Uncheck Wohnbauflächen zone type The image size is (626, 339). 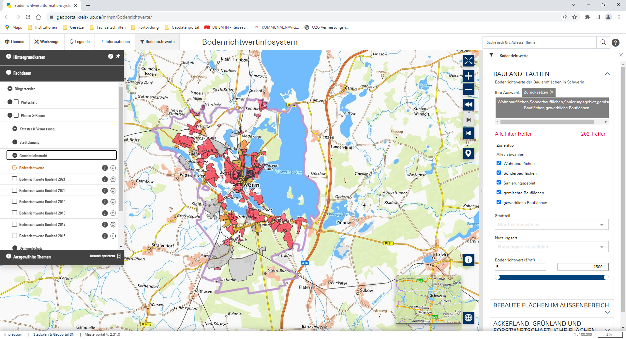499,163
